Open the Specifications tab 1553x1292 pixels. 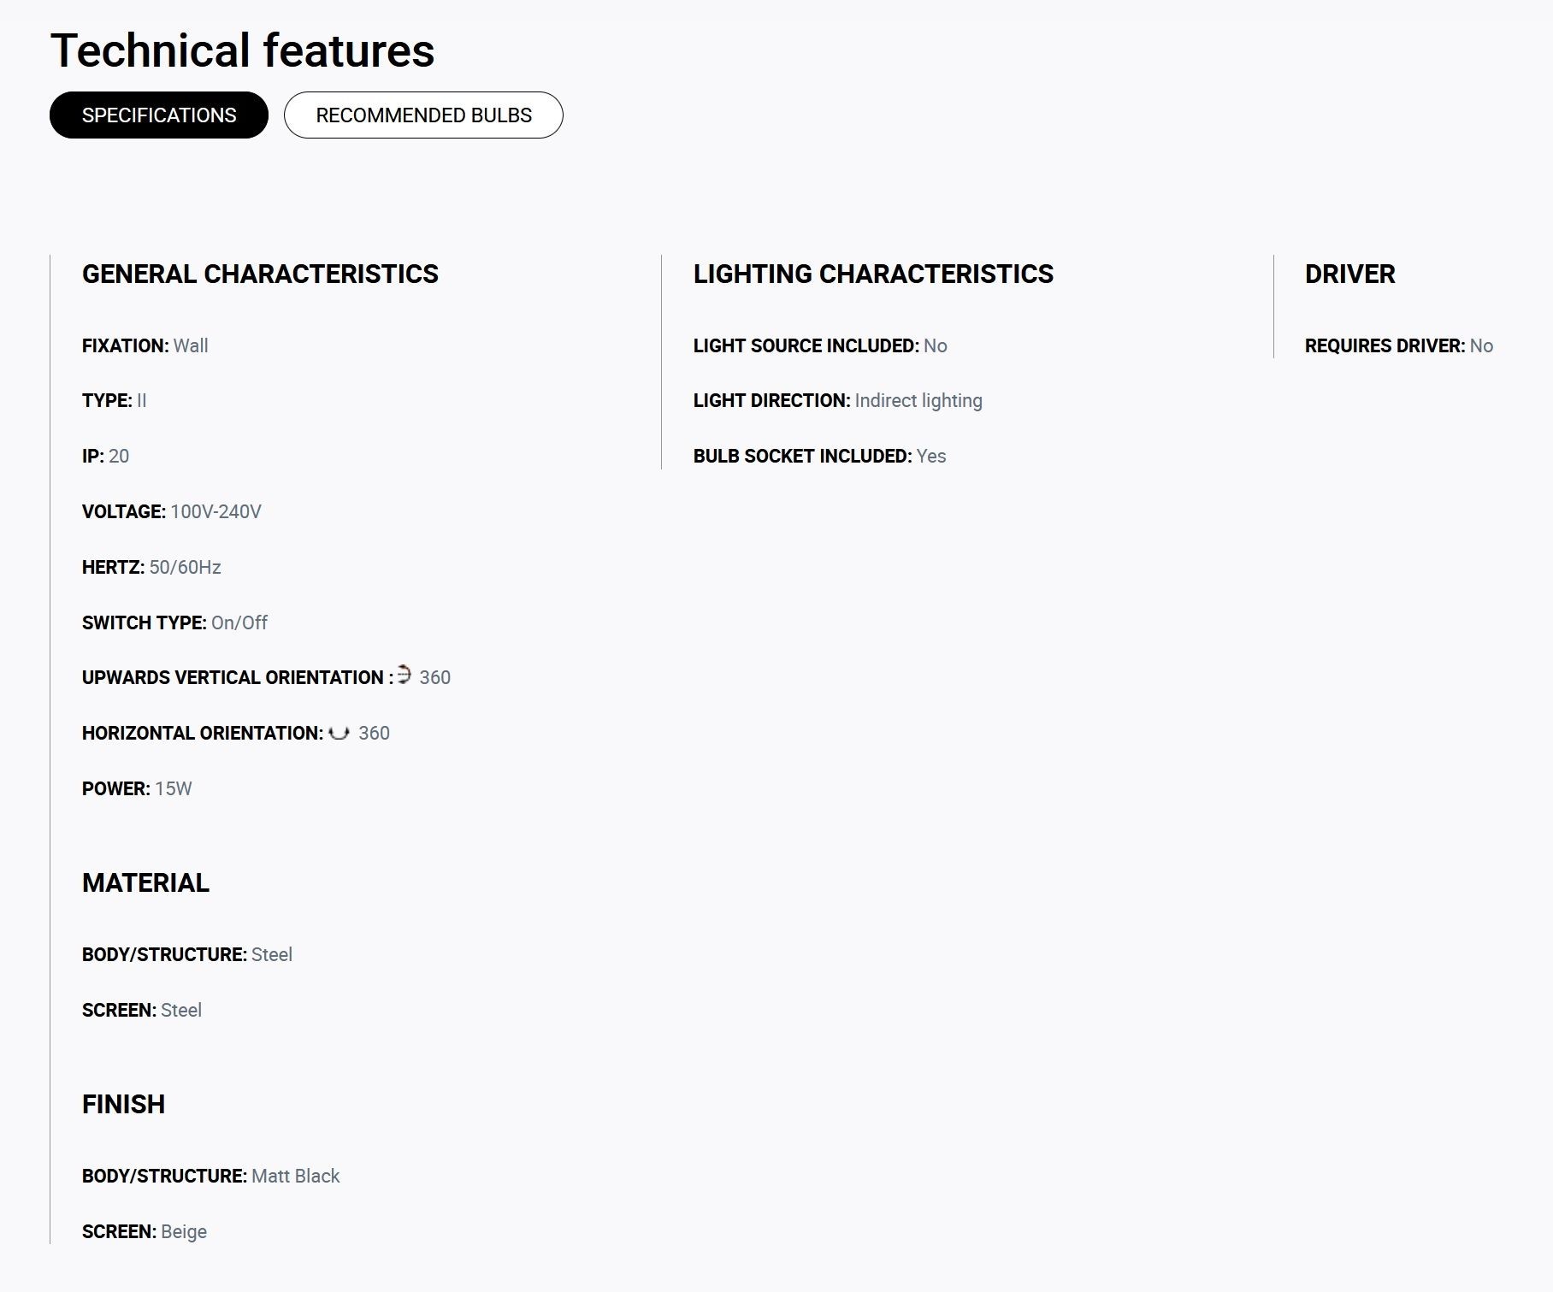[159, 115]
